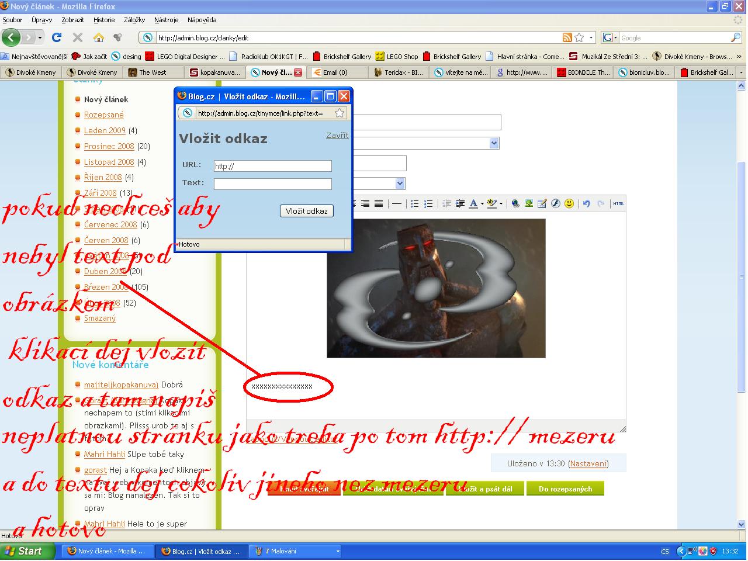The image size is (748, 561).
Task: Click the page vertical scrollbar thumb
Action: (742, 276)
